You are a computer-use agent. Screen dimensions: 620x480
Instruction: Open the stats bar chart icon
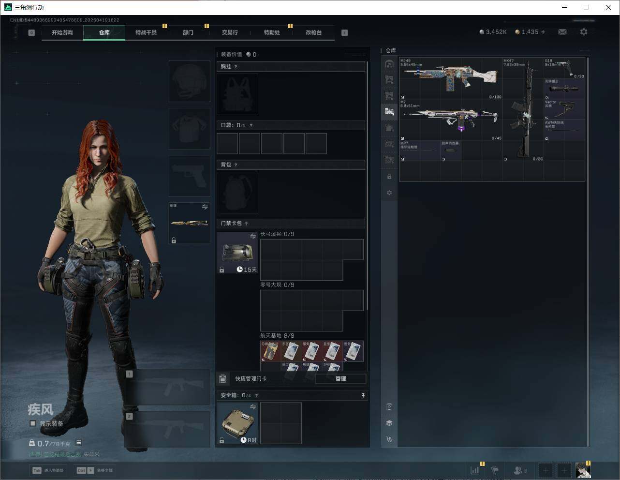(474, 470)
